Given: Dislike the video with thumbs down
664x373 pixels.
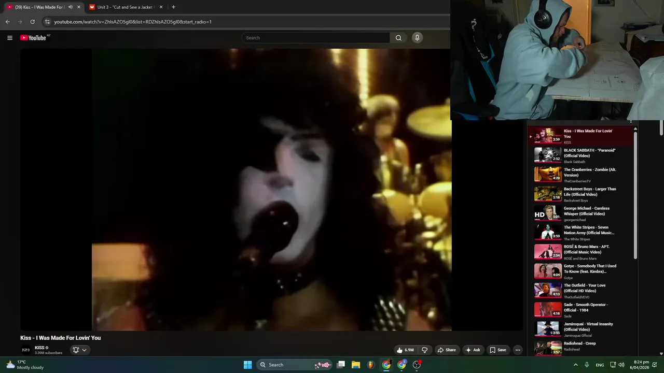Looking at the screenshot, I should point(424,350).
